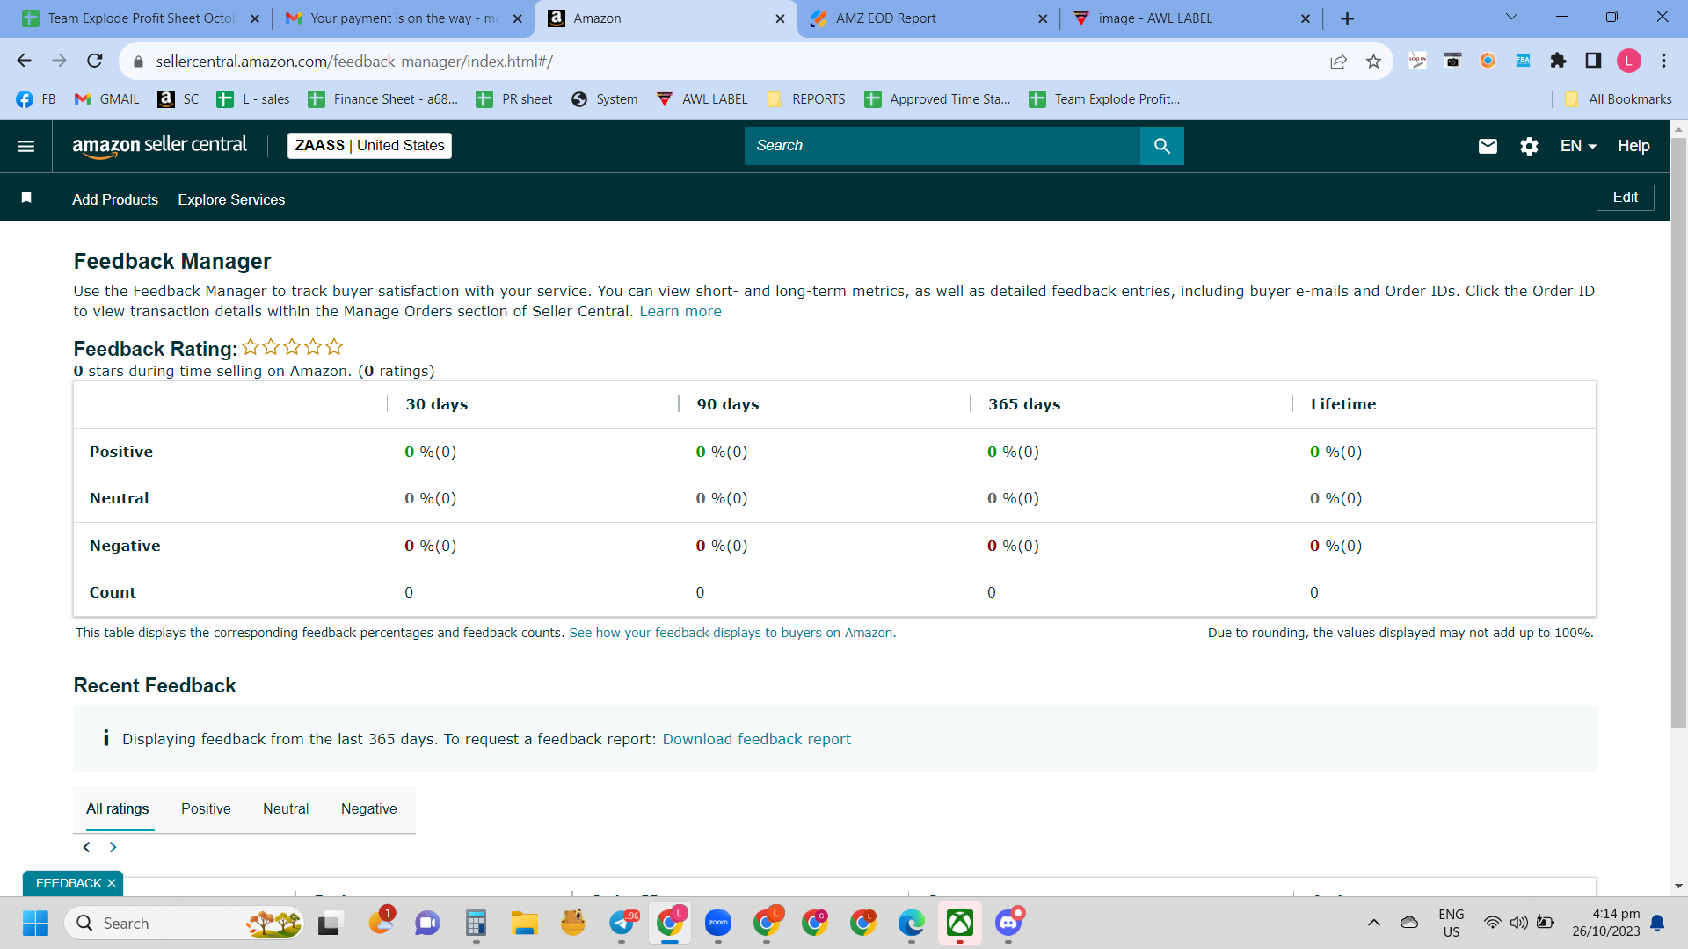Reload the current page

[x=95, y=61]
